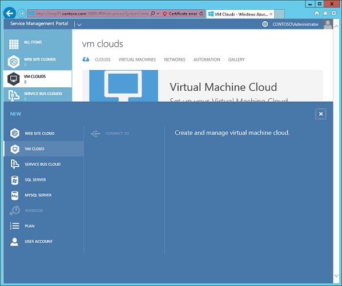Click the refresh page icon
The image size is (342, 286).
[202, 14]
